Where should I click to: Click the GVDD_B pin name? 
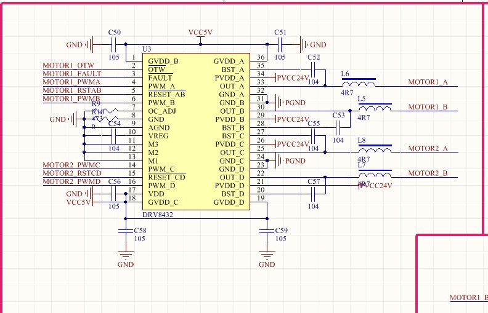pos(163,61)
